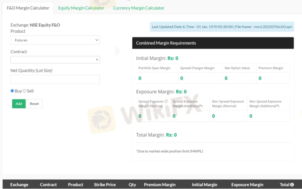Click the Exposure Margin column header in the table
The height and width of the screenshot is (189, 302).
247,184
